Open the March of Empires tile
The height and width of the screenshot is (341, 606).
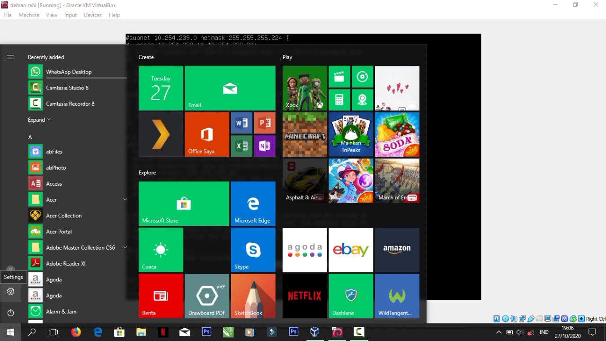pos(397,180)
